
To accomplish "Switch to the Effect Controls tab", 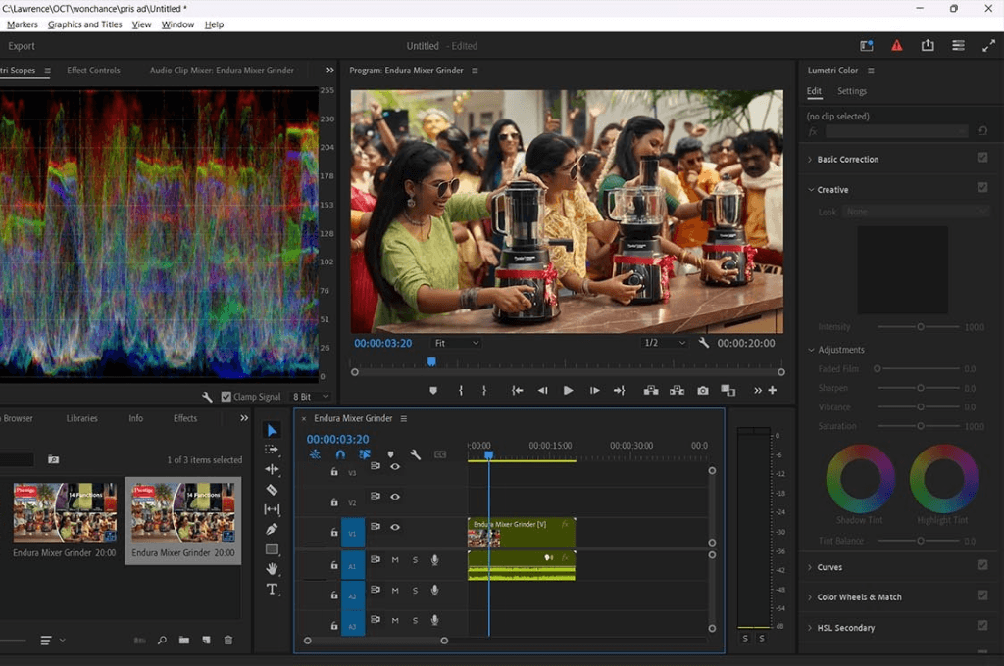I will pos(93,71).
